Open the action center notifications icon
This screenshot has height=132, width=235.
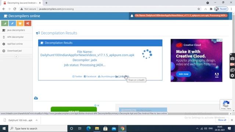click(x=229, y=128)
